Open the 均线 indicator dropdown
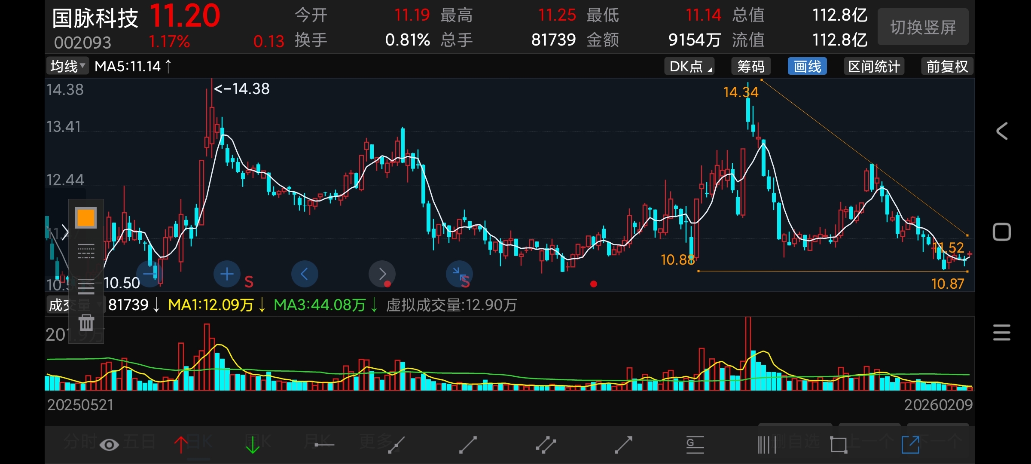 [x=67, y=66]
